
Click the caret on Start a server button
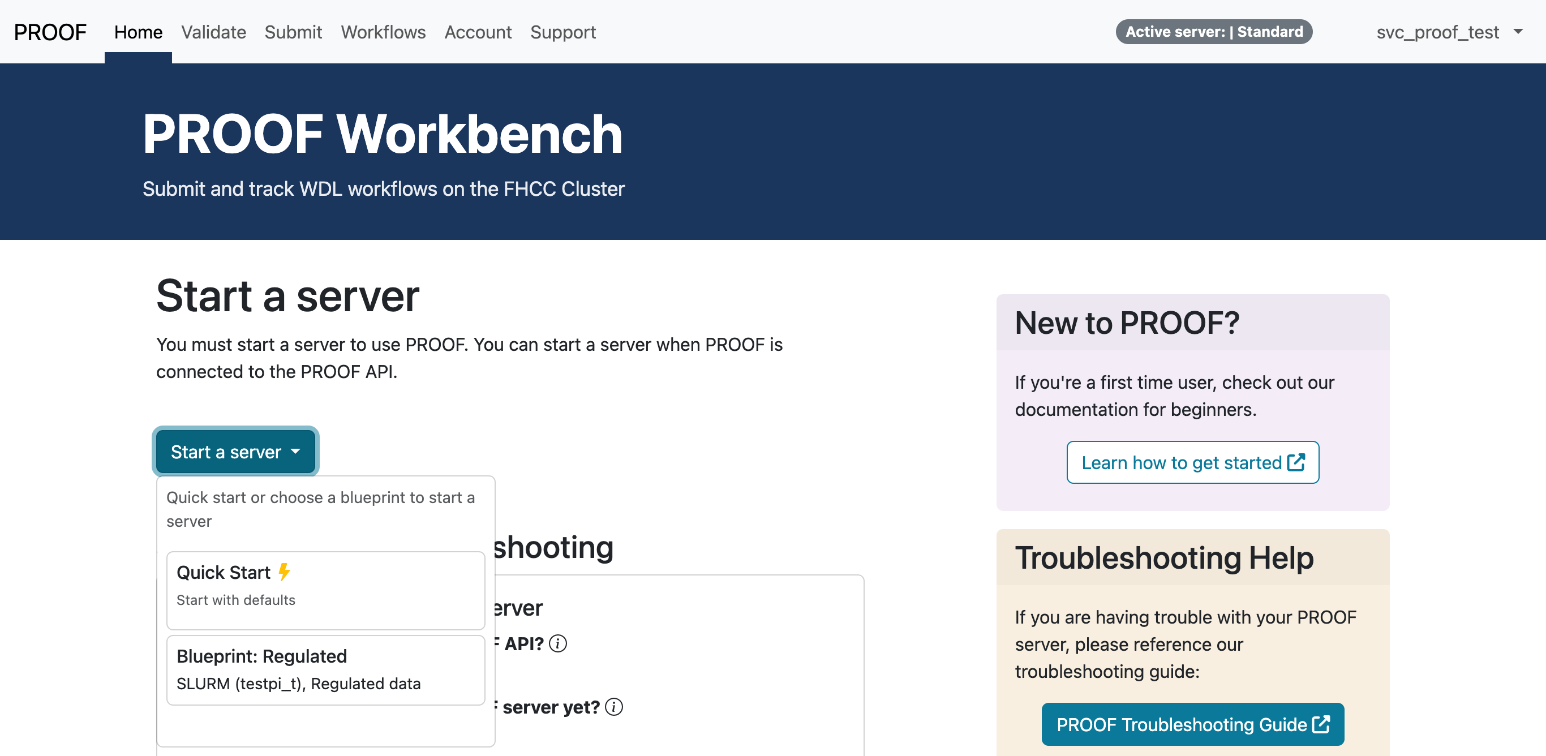point(295,451)
